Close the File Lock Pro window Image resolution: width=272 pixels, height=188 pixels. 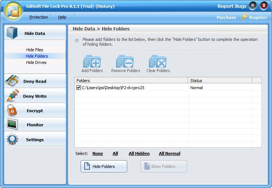coord(264,6)
